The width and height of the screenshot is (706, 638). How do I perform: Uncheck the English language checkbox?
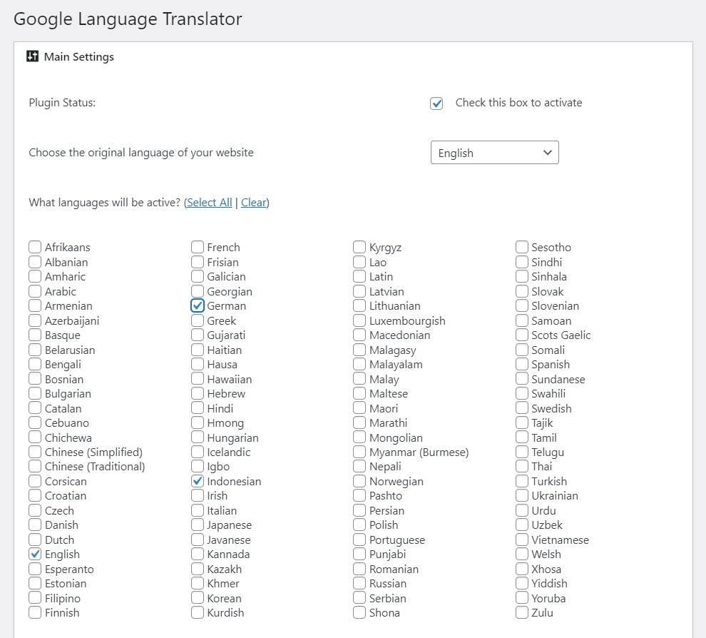[35, 555]
